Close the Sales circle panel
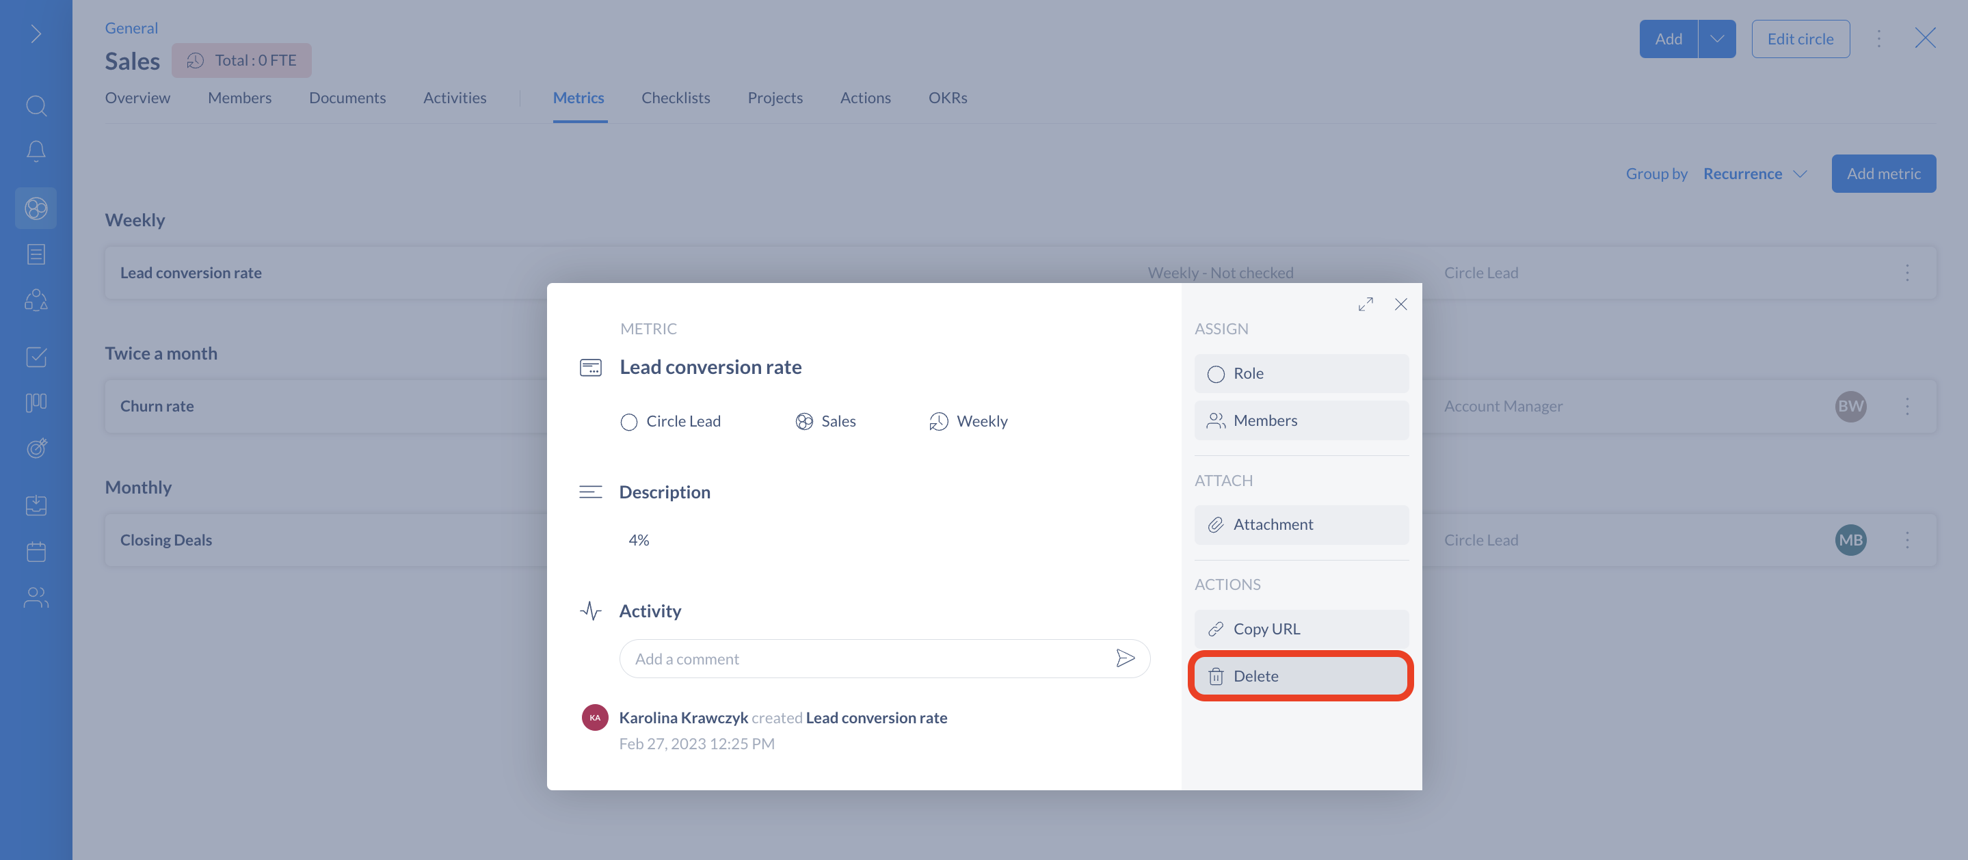The image size is (1968, 860). click(x=1924, y=38)
